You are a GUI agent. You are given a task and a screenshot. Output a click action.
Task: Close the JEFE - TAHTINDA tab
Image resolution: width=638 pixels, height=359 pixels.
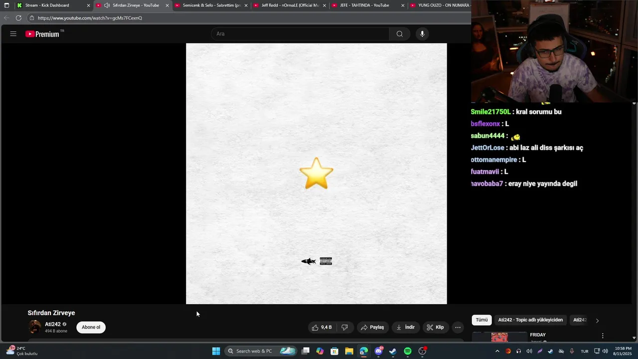coord(403,5)
